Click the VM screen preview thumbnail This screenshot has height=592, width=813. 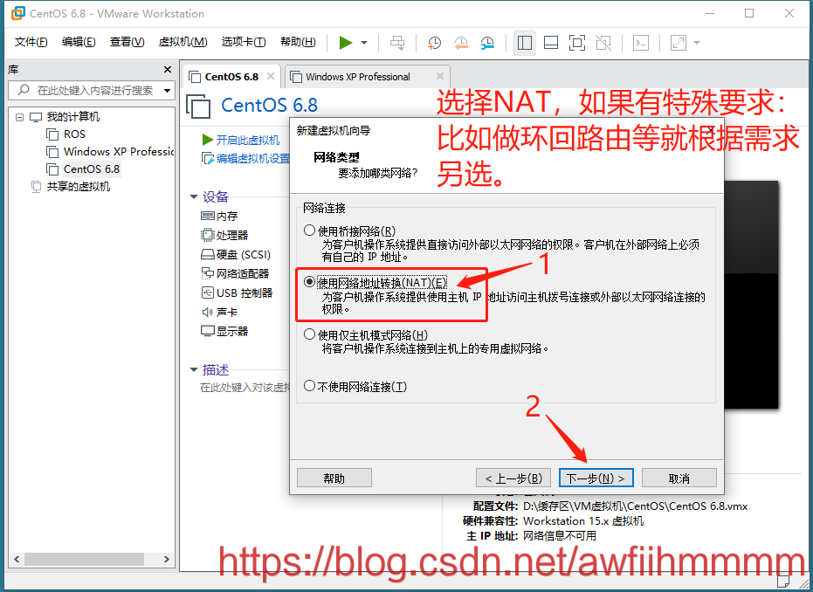[x=751, y=294]
